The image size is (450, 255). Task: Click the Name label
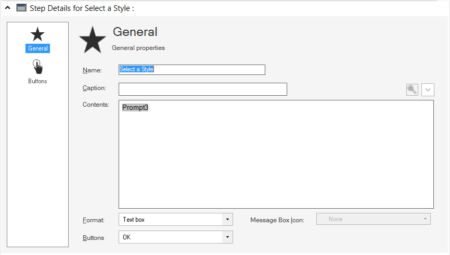pyautogui.click(x=92, y=70)
